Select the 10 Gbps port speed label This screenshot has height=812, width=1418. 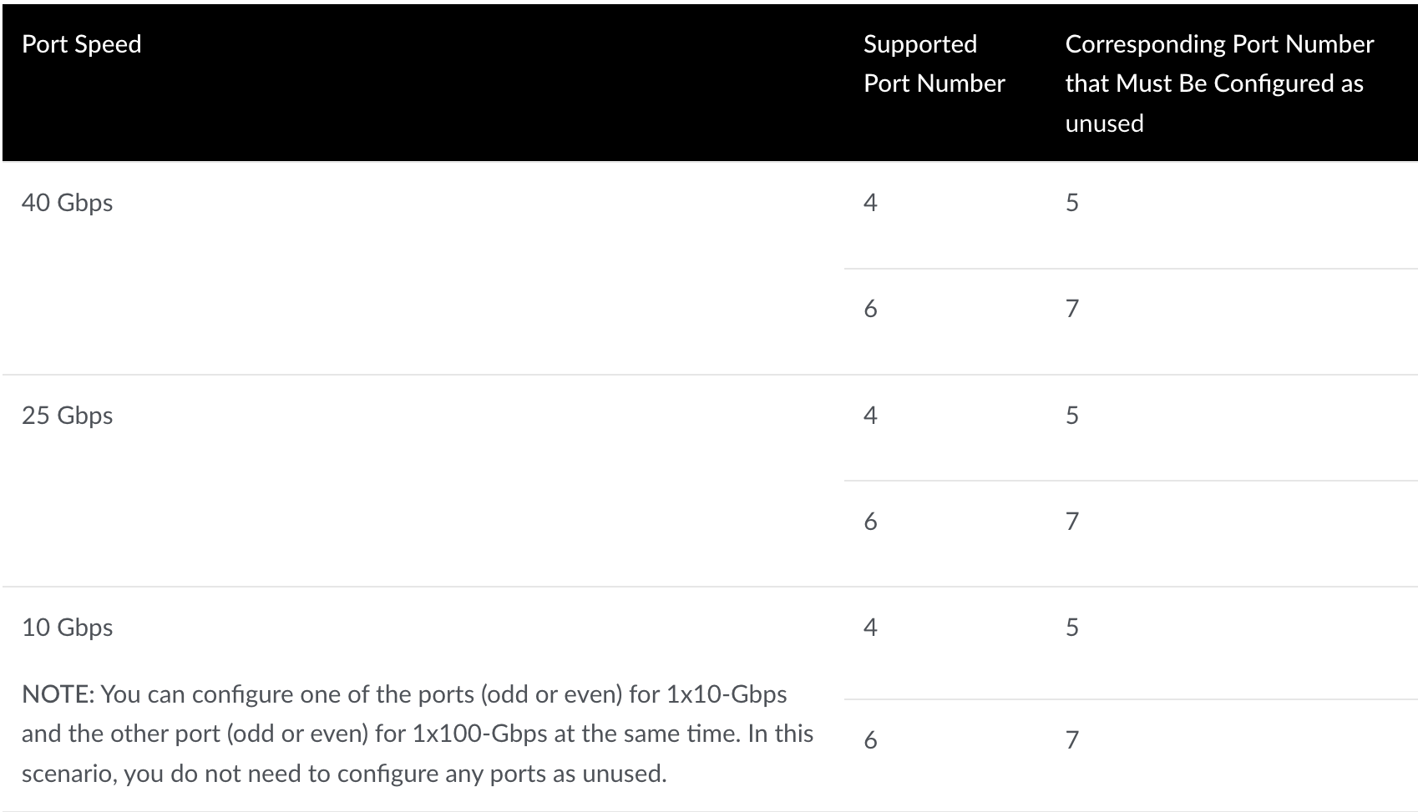coord(67,628)
